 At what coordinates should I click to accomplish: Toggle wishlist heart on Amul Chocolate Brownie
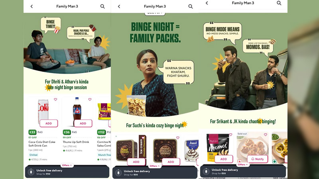pos(177,138)
